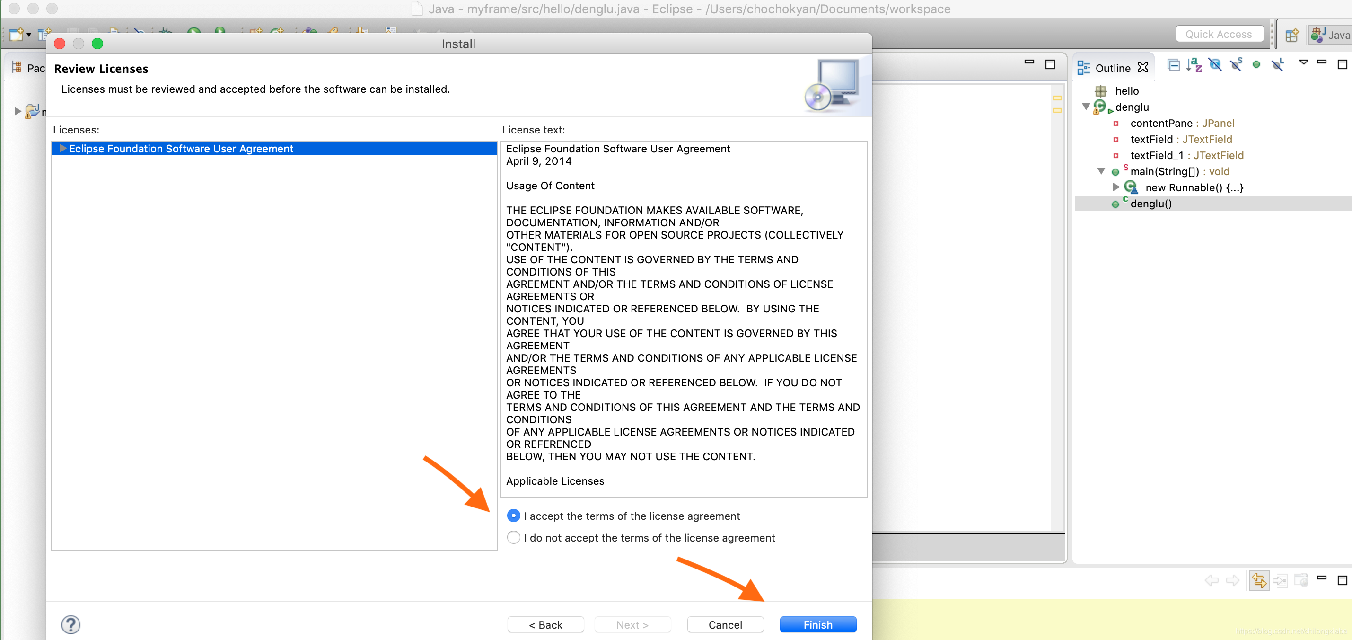Open Outline View Menu triangle

[1303, 62]
